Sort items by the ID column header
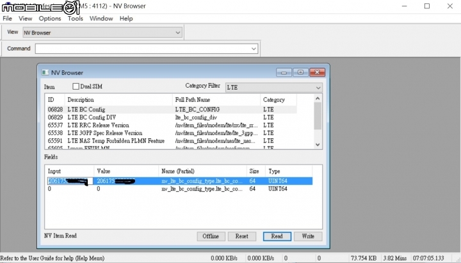The width and height of the screenshot is (461, 263). (x=56, y=100)
